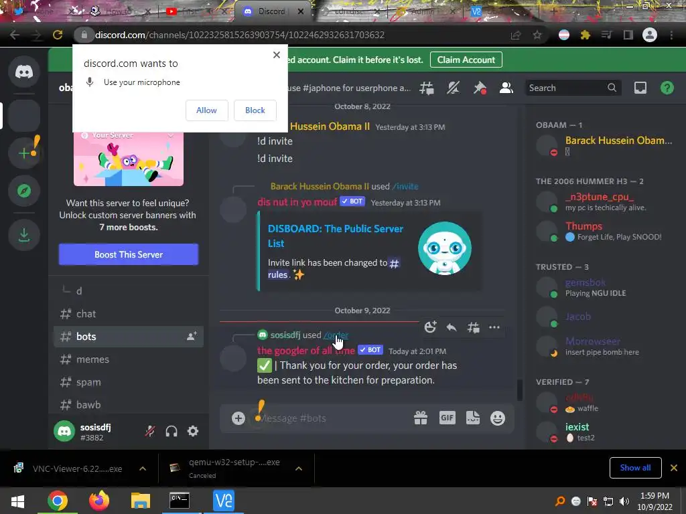Close the microphone permission popup
This screenshot has height=514, width=686.
click(277, 55)
